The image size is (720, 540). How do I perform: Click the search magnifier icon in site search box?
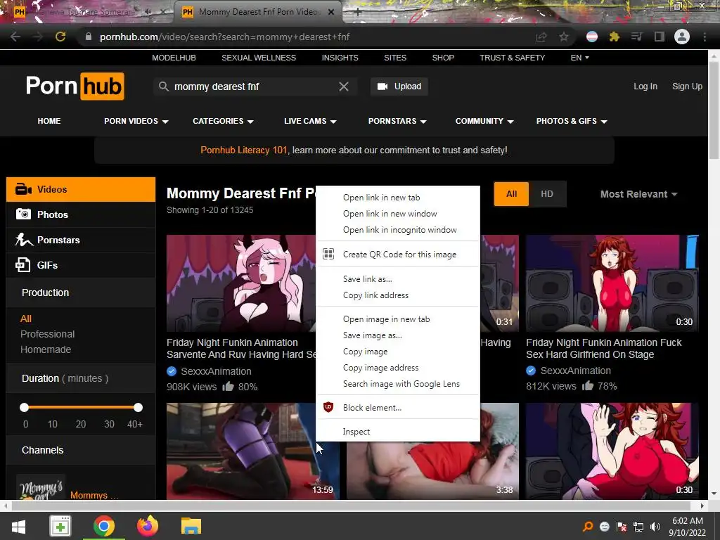pos(163,86)
